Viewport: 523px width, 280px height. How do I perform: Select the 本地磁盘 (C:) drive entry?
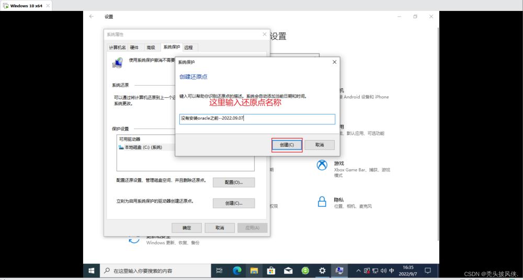click(141, 147)
